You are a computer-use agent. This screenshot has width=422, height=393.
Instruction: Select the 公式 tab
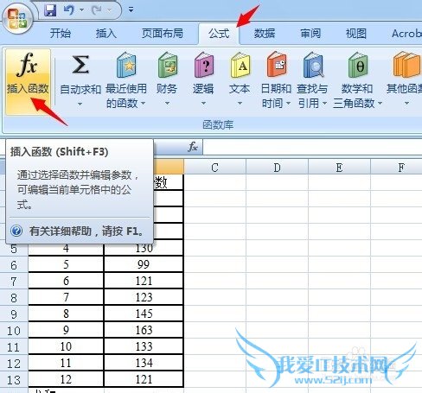219,34
